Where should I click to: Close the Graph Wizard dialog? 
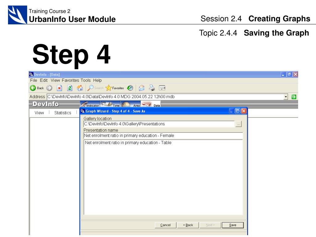click(x=244, y=111)
